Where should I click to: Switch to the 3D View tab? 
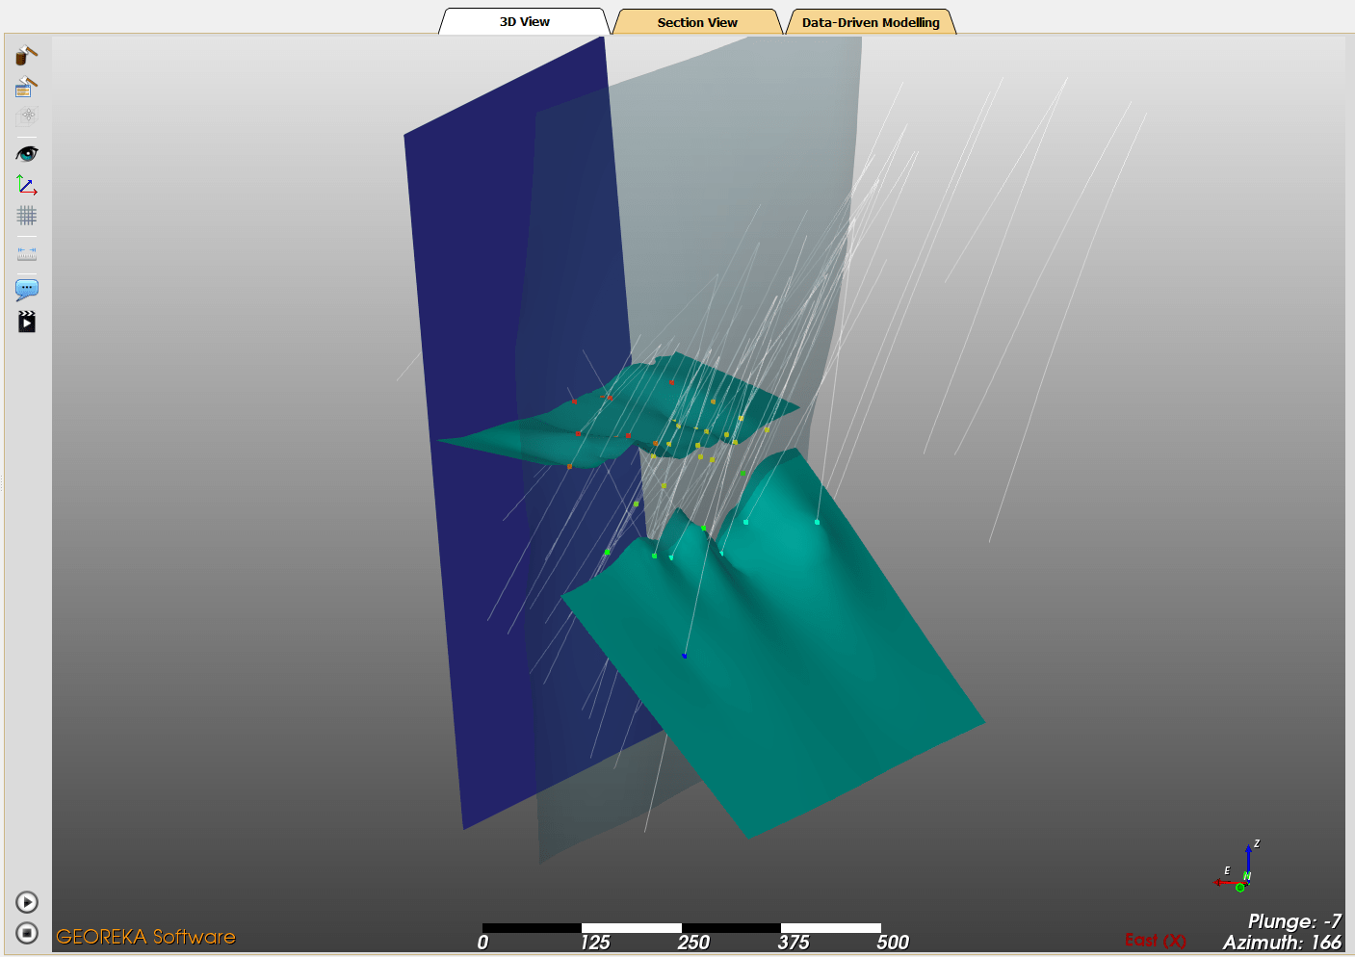(525, 21)
